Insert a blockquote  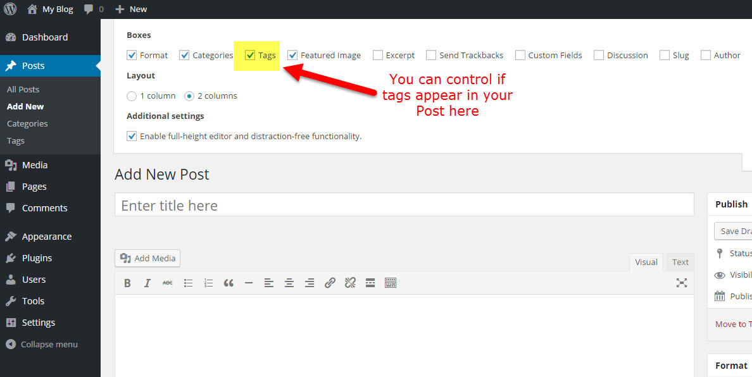tap(229, 283)
